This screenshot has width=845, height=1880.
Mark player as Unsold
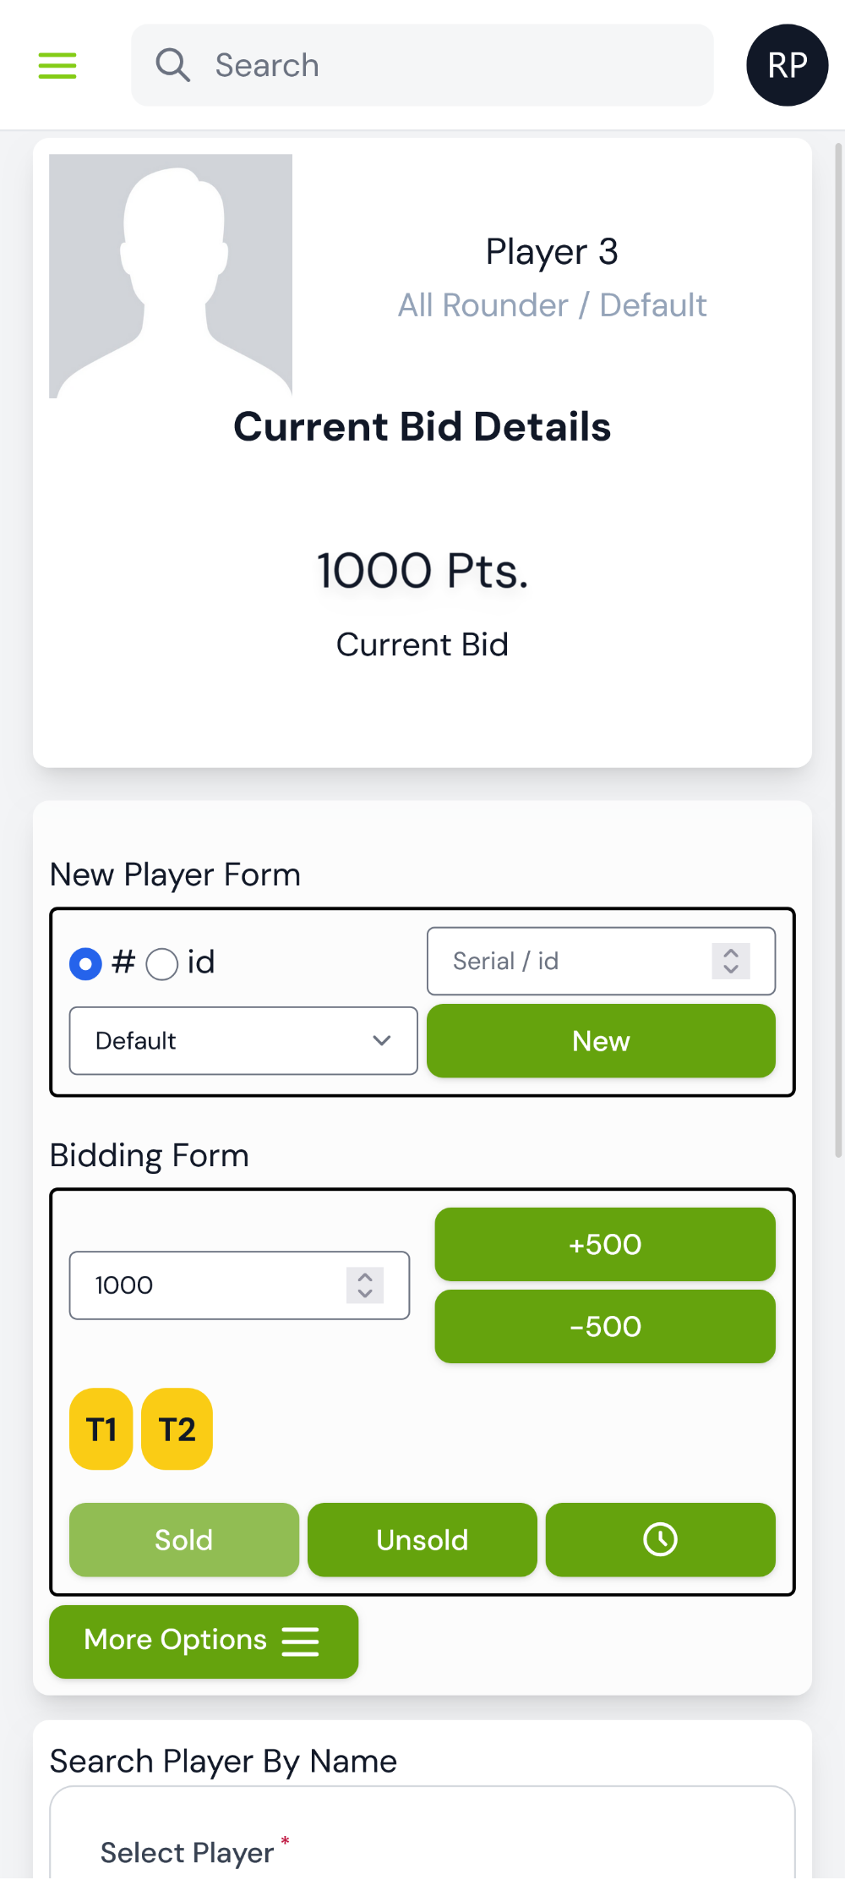(422, 1539)
